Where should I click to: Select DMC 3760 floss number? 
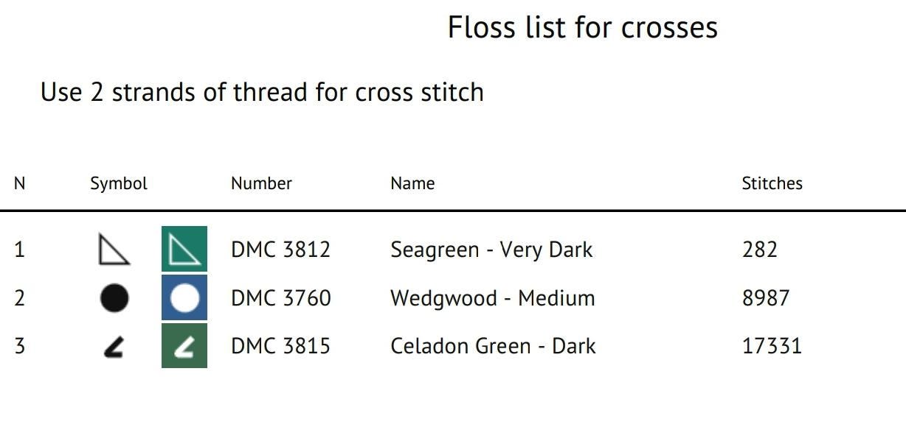(280, 298)
